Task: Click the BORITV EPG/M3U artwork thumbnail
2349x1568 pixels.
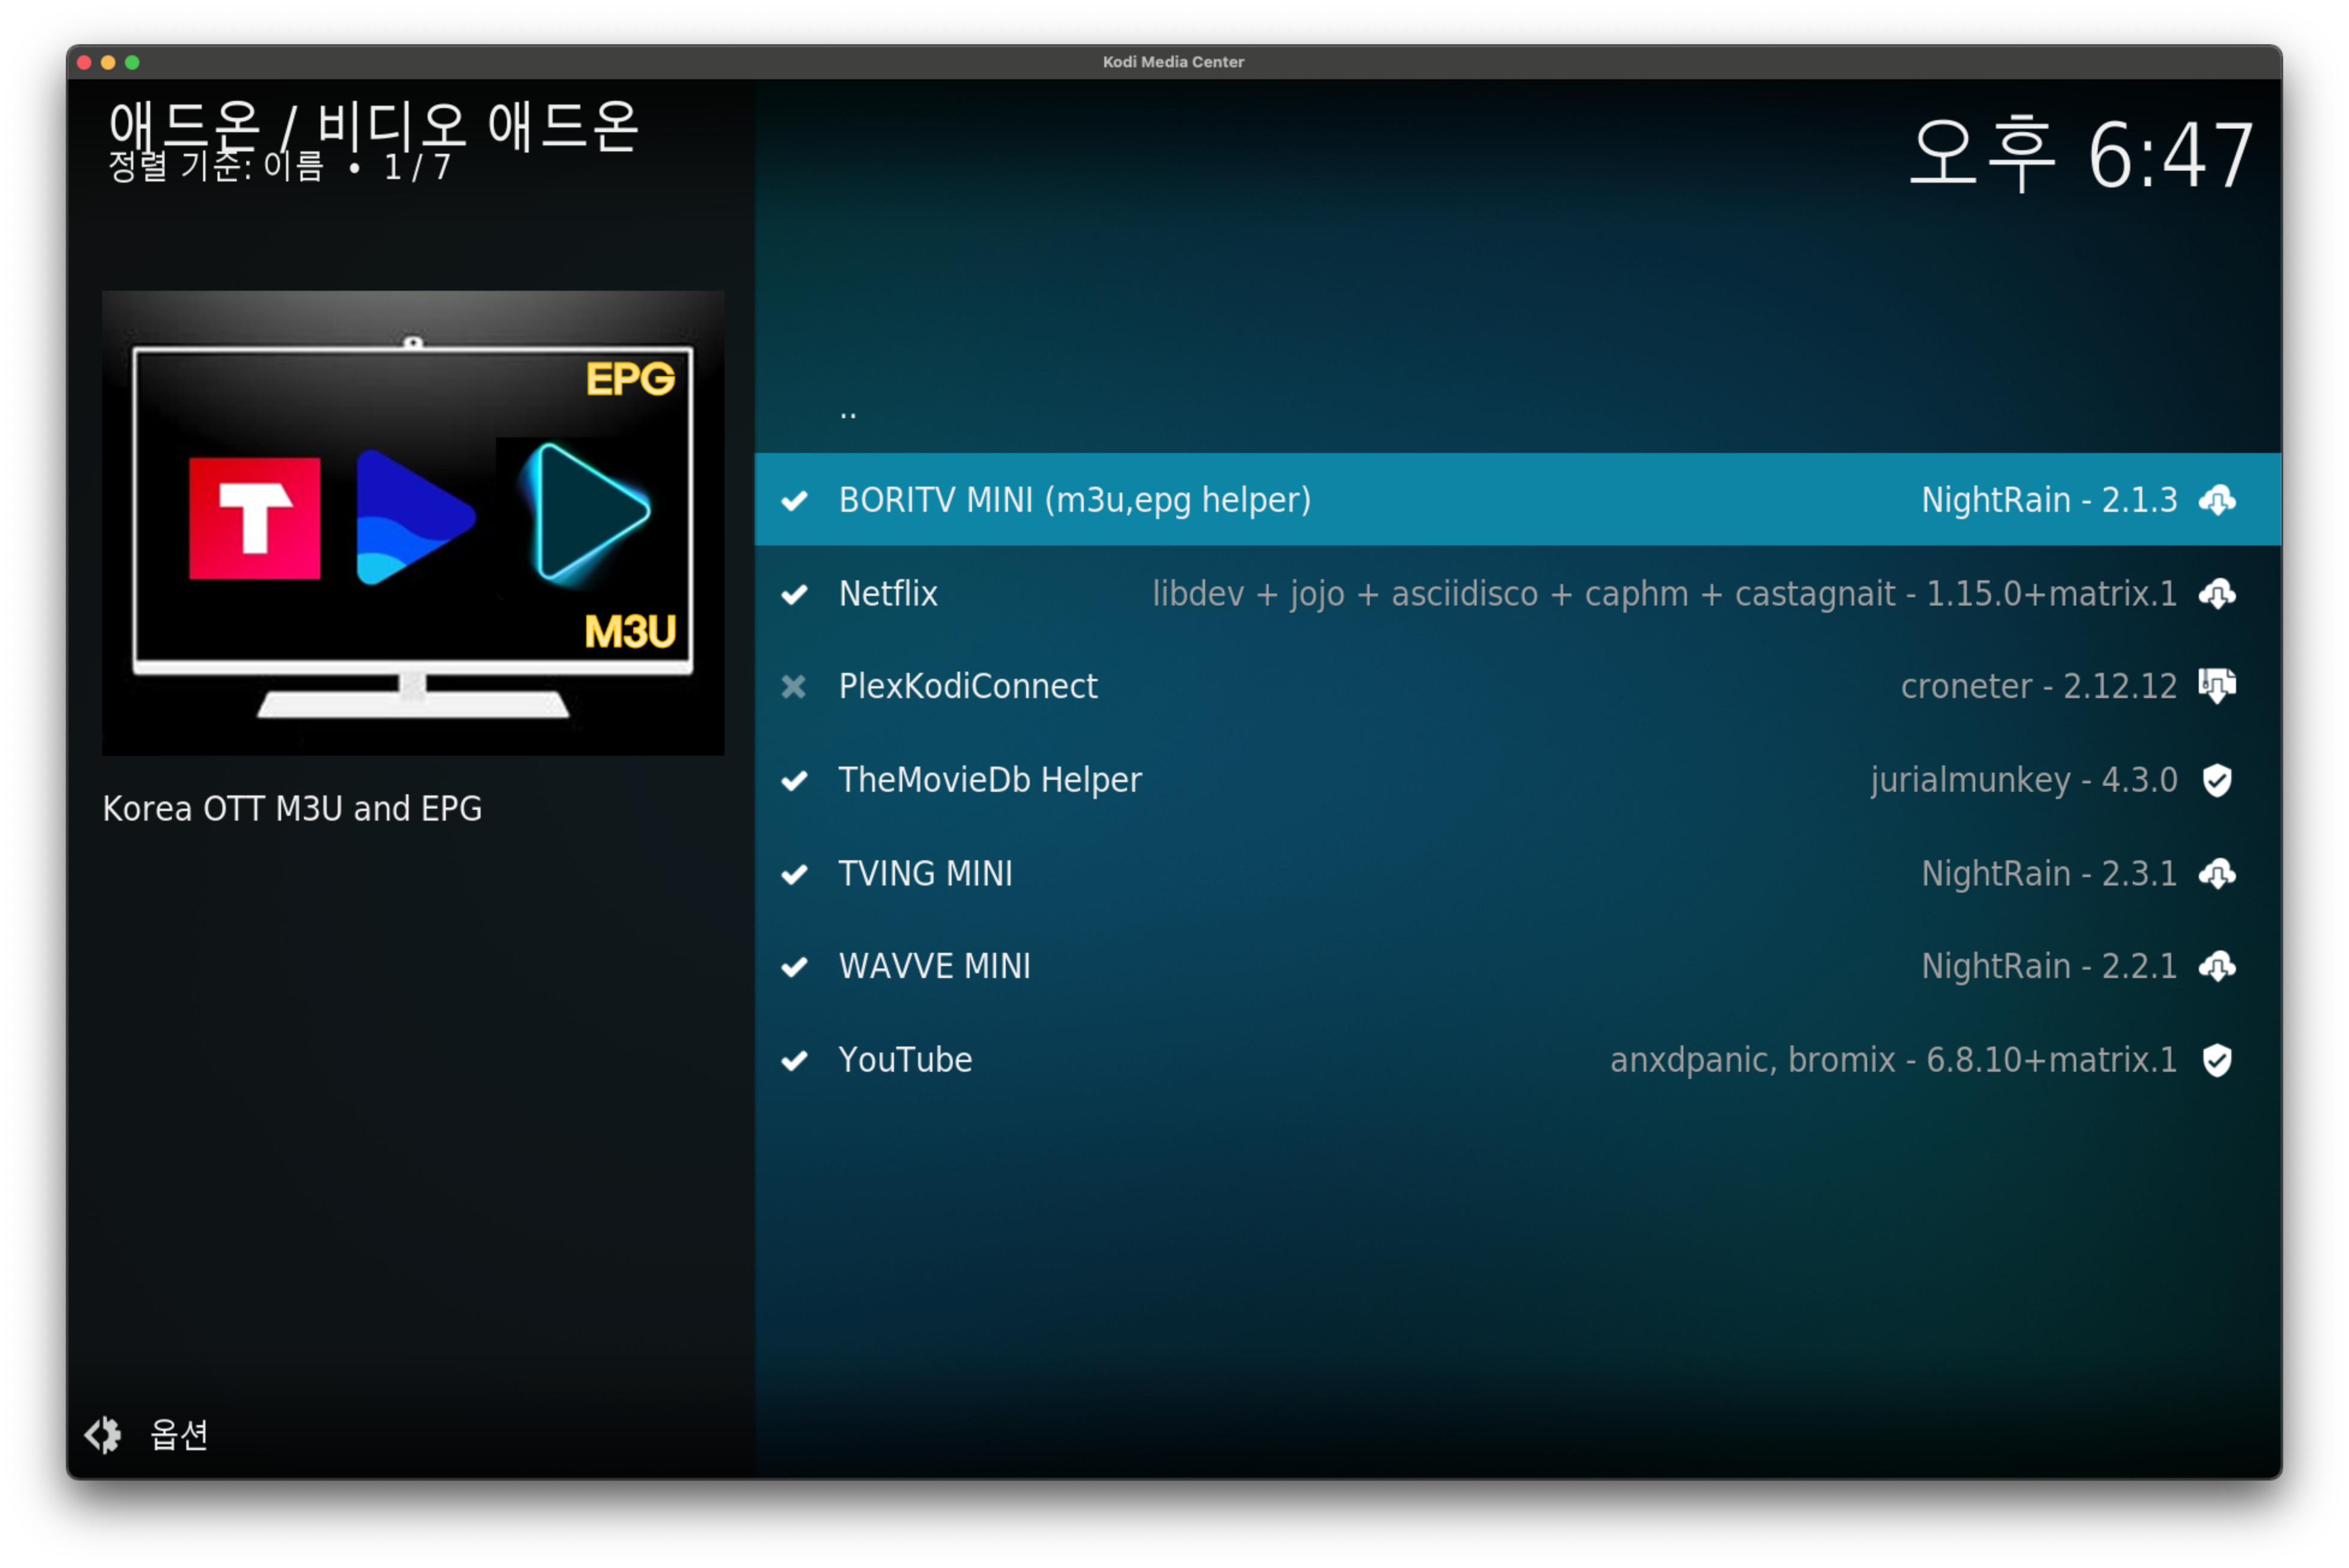Action: coord(412,522)
